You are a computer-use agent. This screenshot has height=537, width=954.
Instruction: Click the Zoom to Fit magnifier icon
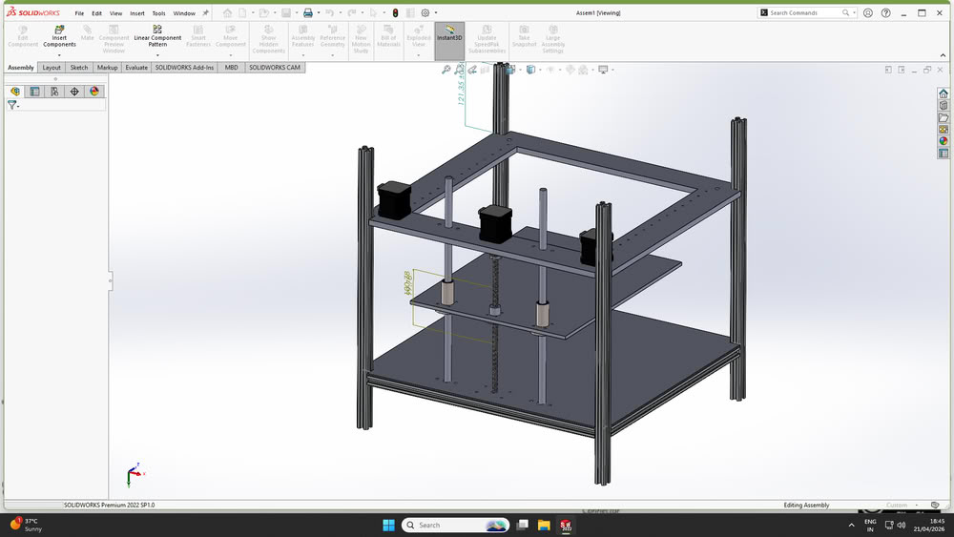446,70
